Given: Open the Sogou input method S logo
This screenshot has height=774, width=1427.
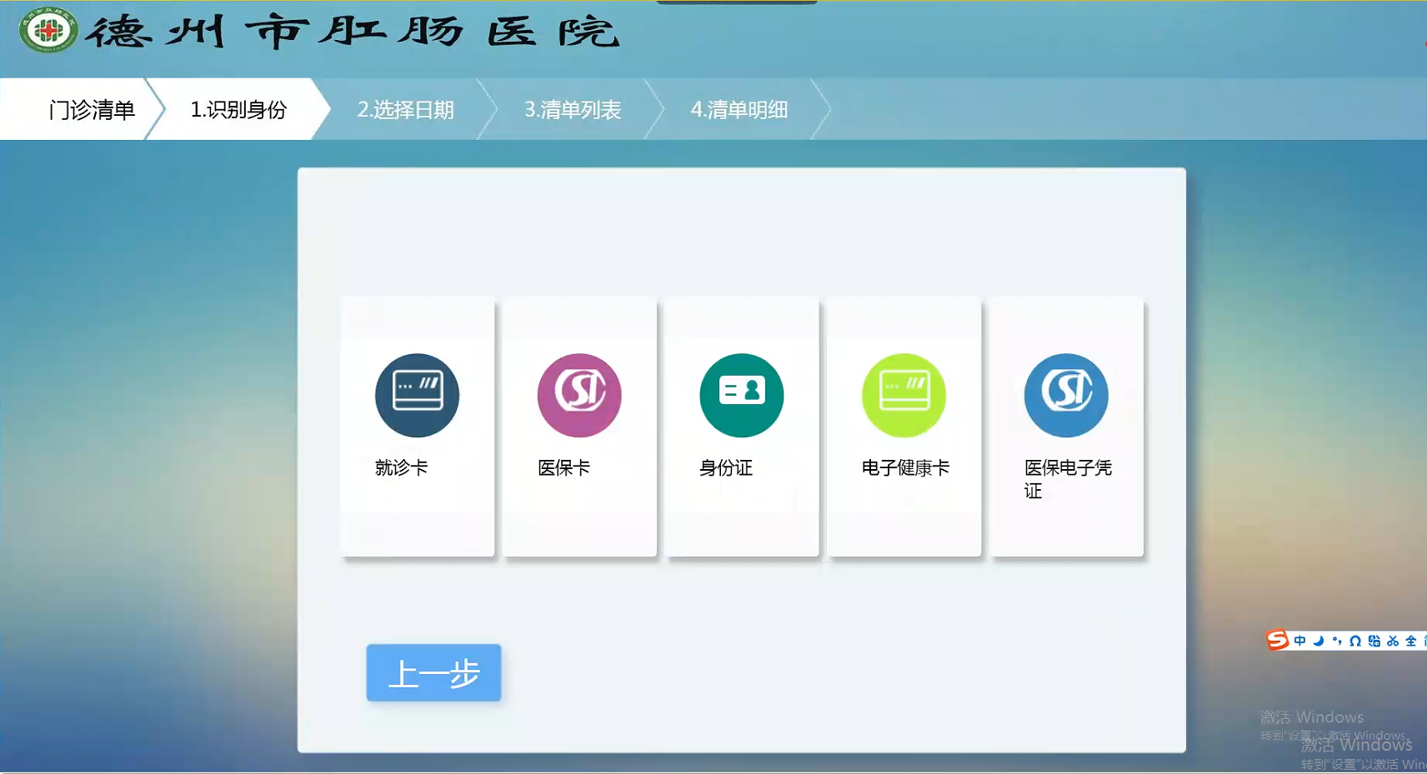Looking at the screenshot, I should [1277, 640].
